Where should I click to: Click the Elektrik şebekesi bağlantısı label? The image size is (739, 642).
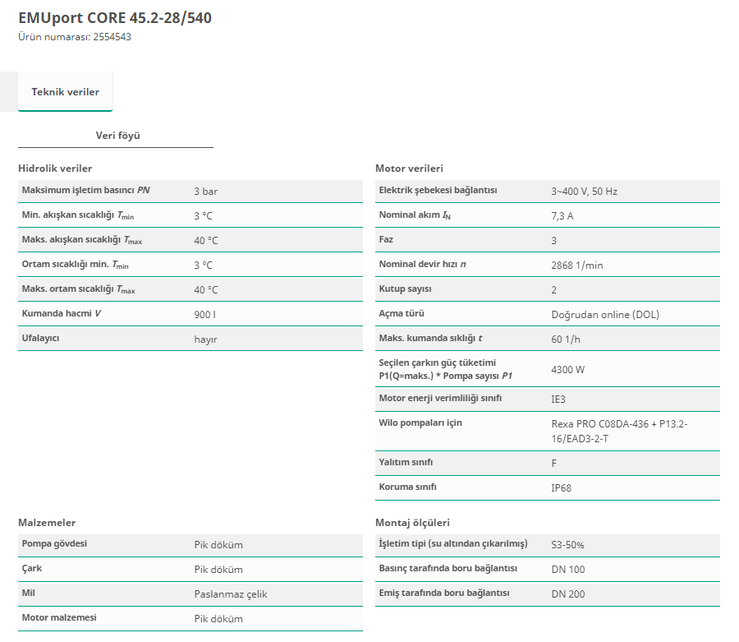coord(438,190)
